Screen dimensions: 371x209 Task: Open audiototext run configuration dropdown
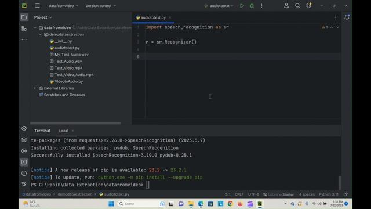[219, 6]
